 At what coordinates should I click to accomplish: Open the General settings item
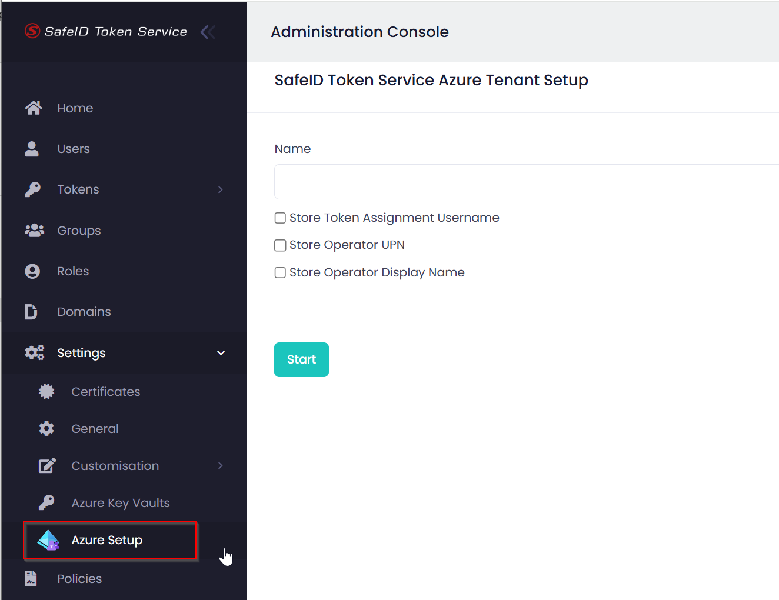[95, 429]
